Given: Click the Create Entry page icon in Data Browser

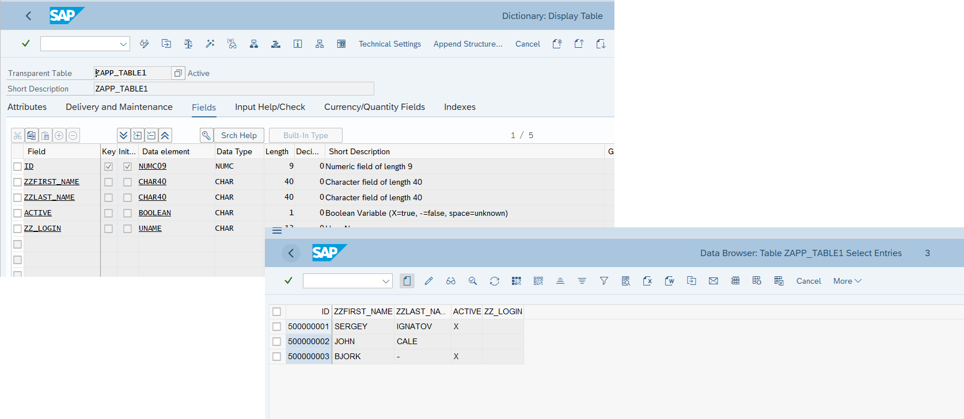Looking at the screenshot, I should tap(407, 281).
